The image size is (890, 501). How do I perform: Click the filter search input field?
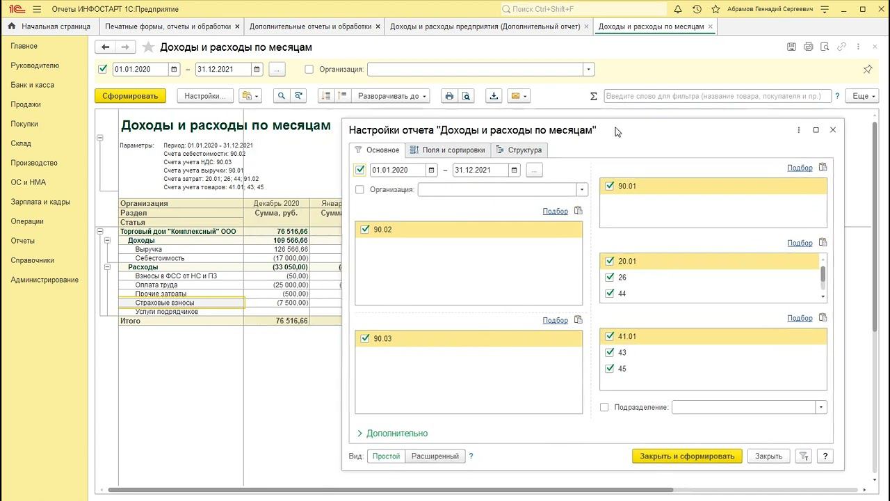tap(717, 96)
